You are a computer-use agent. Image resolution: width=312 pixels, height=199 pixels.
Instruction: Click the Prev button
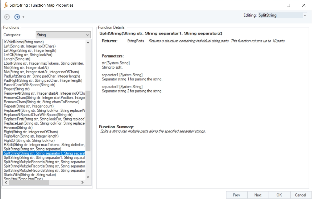236,195
